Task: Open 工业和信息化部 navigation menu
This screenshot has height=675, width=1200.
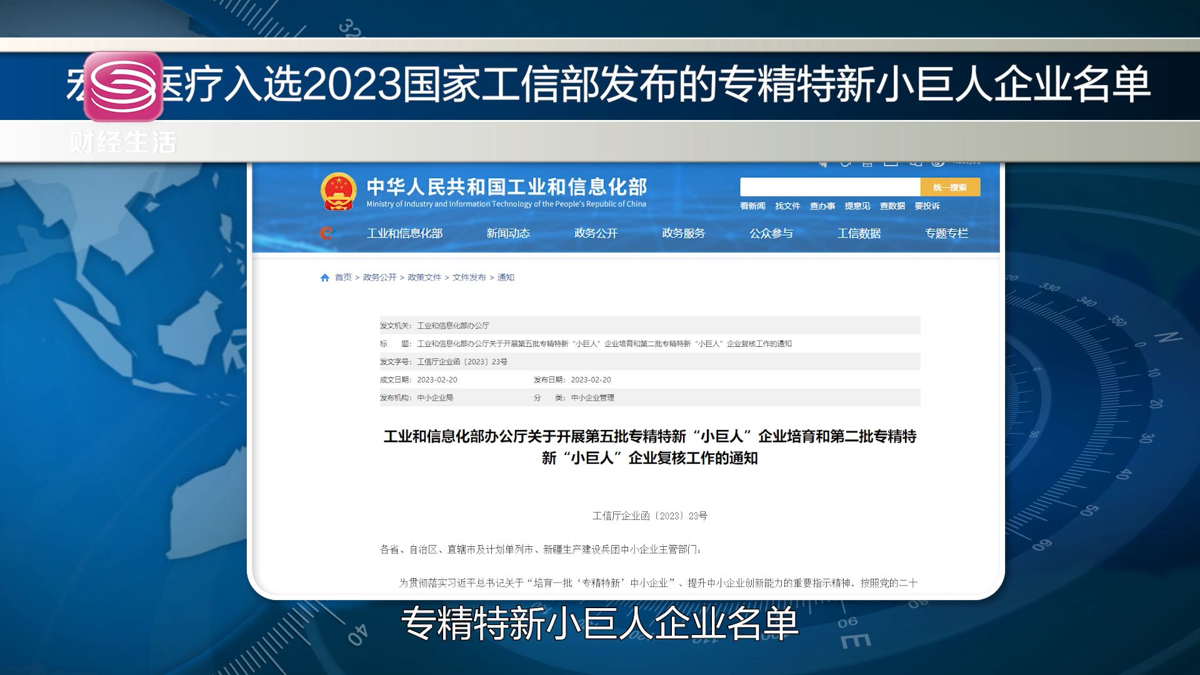Action: pyautogui.click(x=404, y=233)
